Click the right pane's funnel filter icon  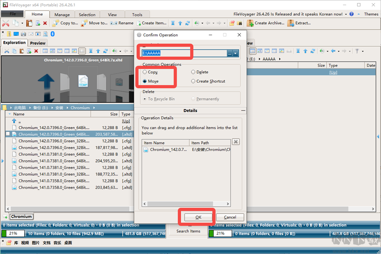click(357, 51)
